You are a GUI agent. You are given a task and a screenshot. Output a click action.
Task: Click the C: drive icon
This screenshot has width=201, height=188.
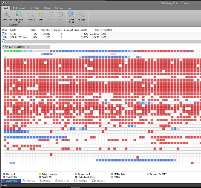pyautogui.click(x=3, y=34)
